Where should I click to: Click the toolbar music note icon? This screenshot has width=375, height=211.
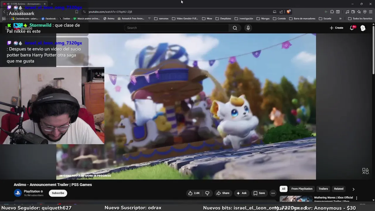coord(347,12)
